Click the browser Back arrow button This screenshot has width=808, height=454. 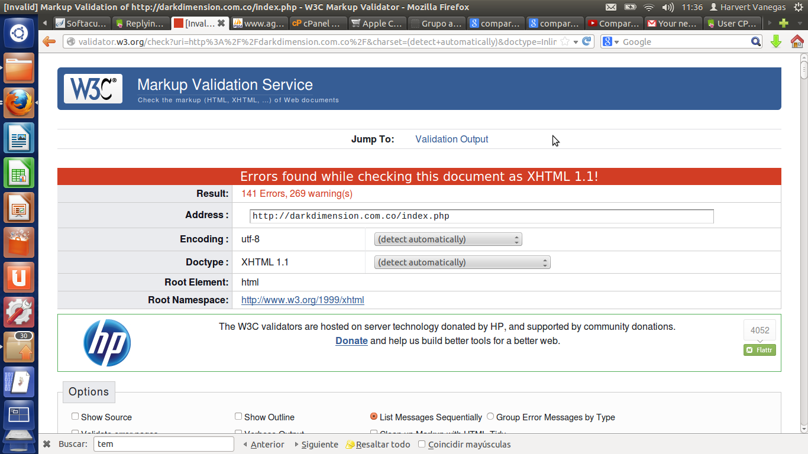pos(49,41)
